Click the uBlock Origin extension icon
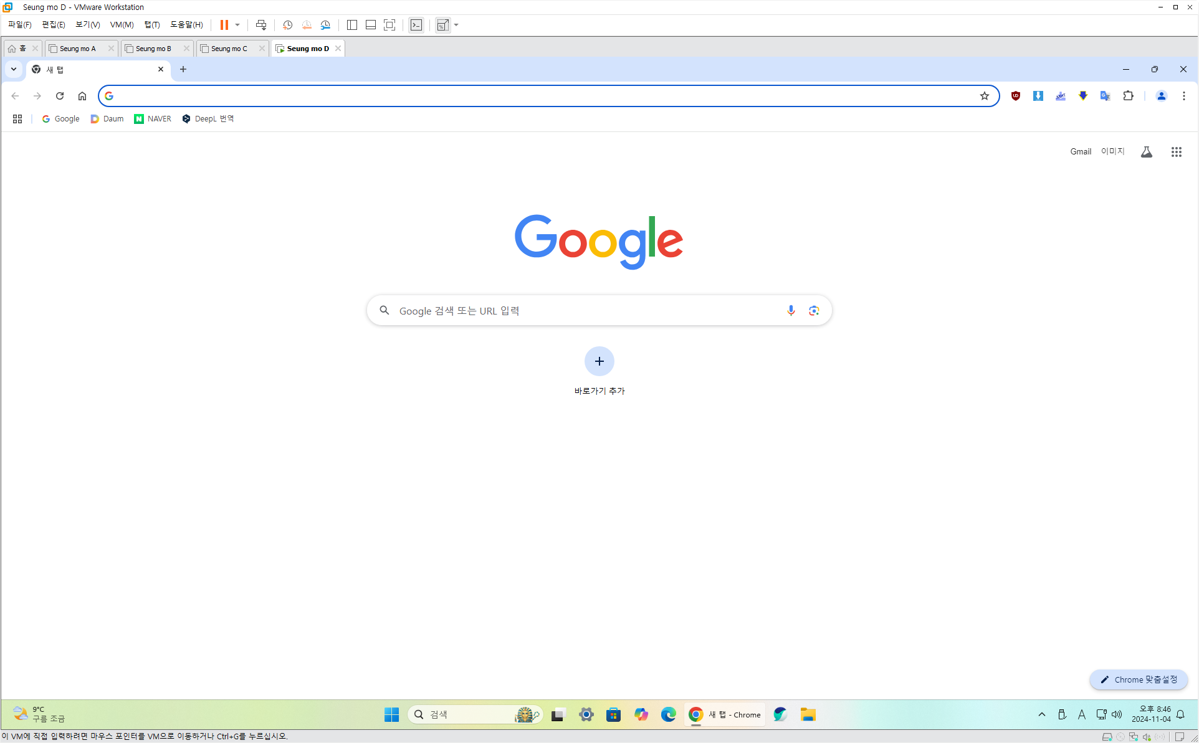1199x743 pixels. tap(1016, 96)
